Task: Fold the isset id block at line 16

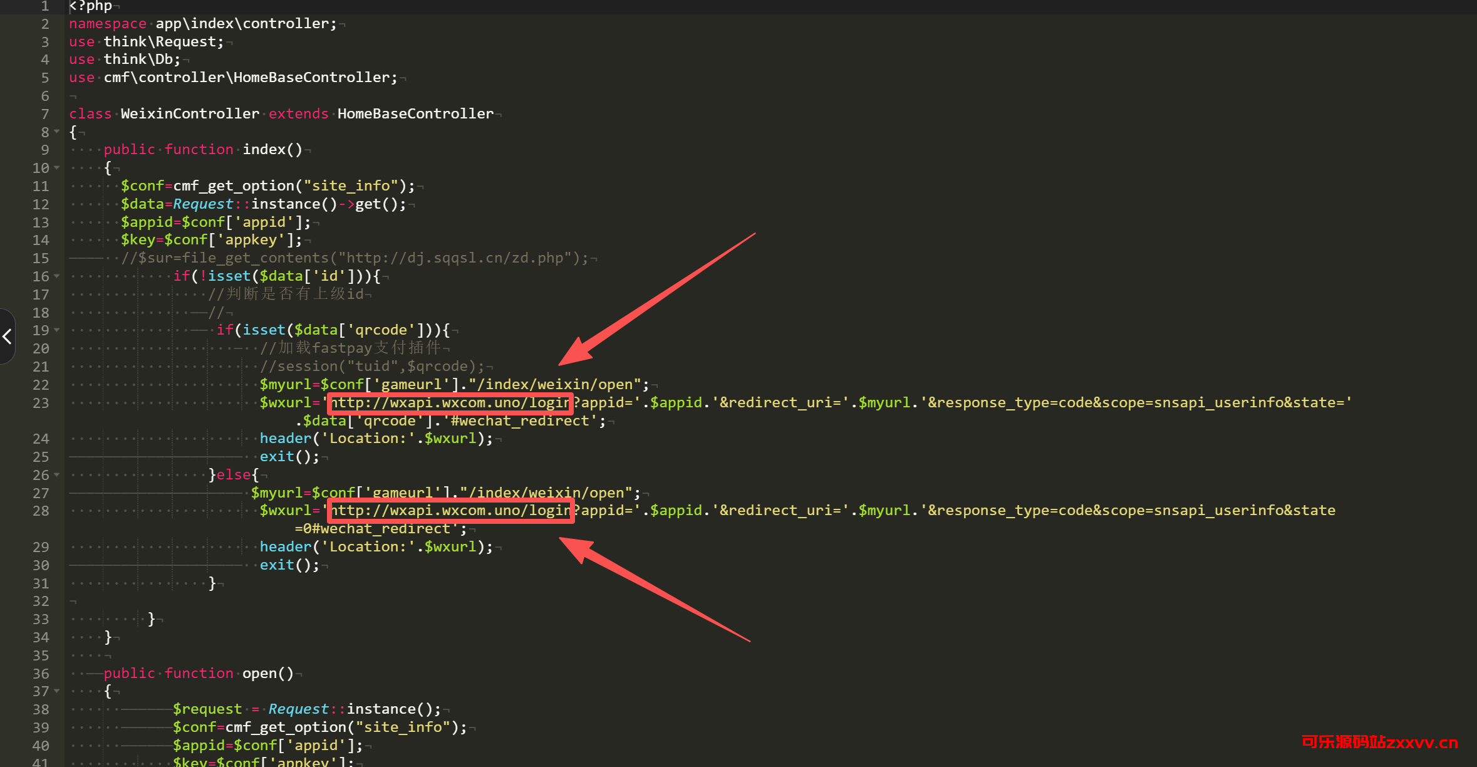Action: coord(57,276)
